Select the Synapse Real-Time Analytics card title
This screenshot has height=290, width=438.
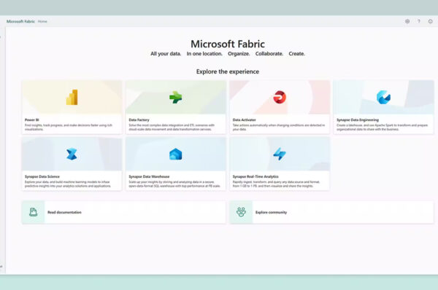pyautogui.click(x=255, y=176)
